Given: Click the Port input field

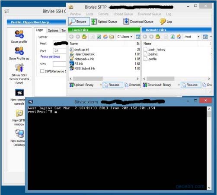Looking at the screenshot, I should [x=60, y=51].
